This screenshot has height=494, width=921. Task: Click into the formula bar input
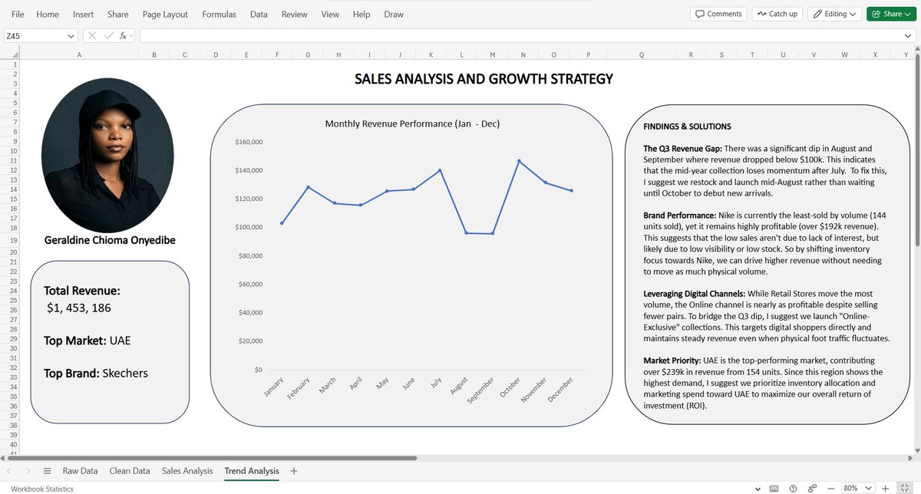520,35
